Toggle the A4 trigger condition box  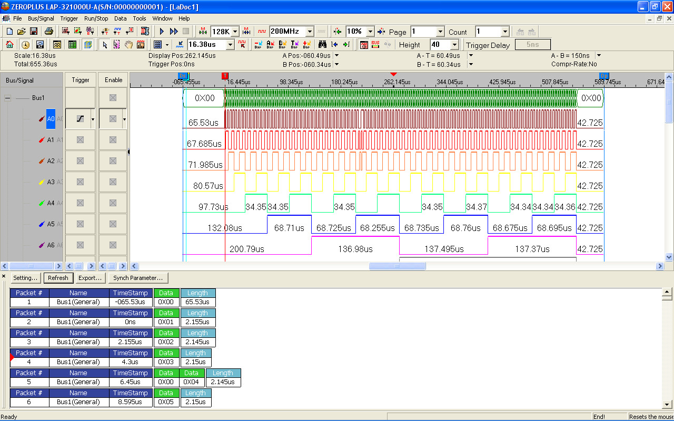(80, 203)
